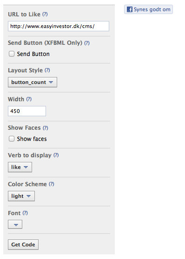
Task: Open help tooltip for Send Button option
Action: pos(87,43)
